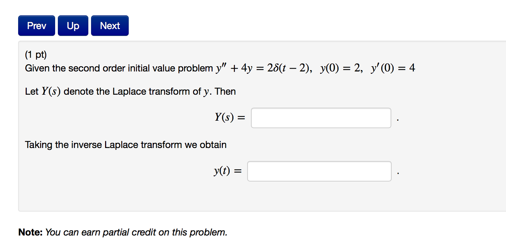The image size is (506, 242).
Task: Focus the Y(s) answer input box
Action: click(321, 118)
